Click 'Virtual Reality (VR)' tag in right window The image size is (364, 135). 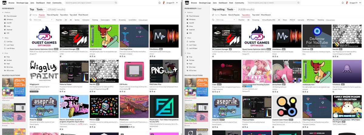coord(269,20)
